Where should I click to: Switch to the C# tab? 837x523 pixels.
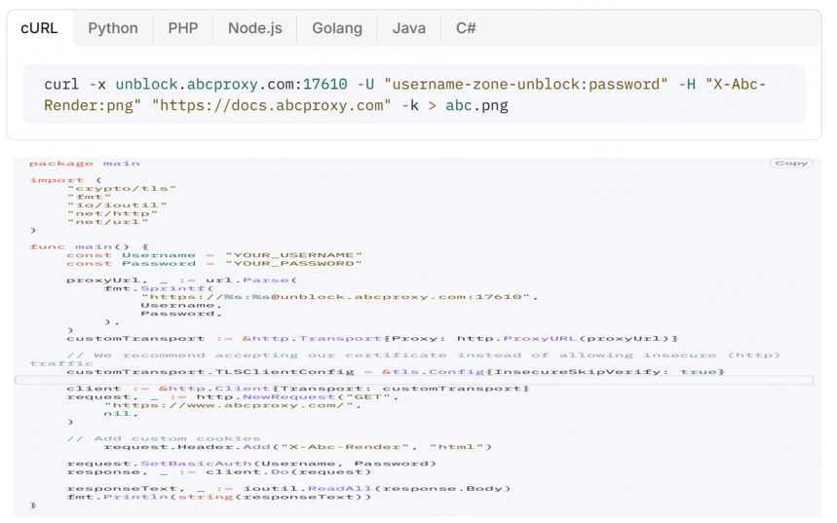(466, 28)
